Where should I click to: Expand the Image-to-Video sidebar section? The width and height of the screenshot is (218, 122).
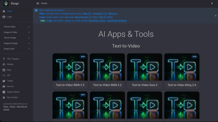(16, 32)
